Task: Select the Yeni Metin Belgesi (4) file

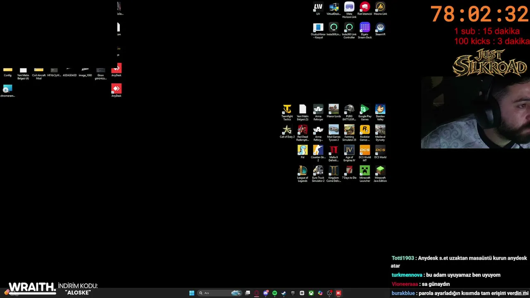Action: click(23, 73)
